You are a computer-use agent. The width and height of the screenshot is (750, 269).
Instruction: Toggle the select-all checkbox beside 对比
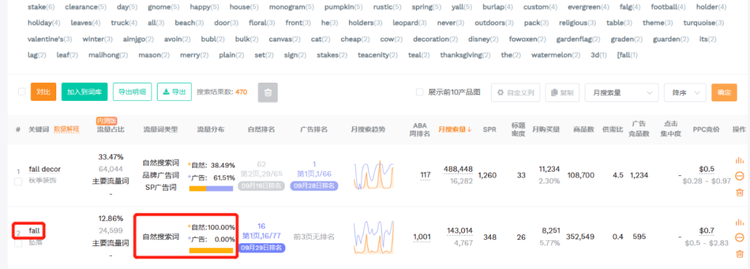tap(22, 92)
